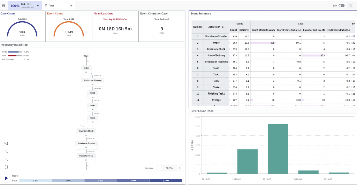Screen dimensions: 357x185
Task: Fit process map to fullscreen
Action: 6,167
